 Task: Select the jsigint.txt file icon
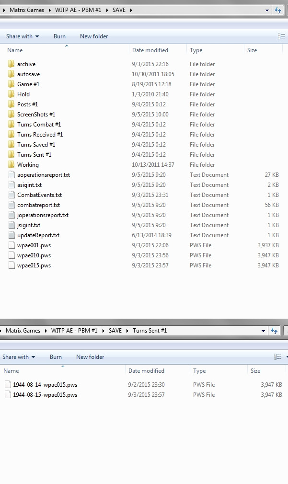pos(12,225)
